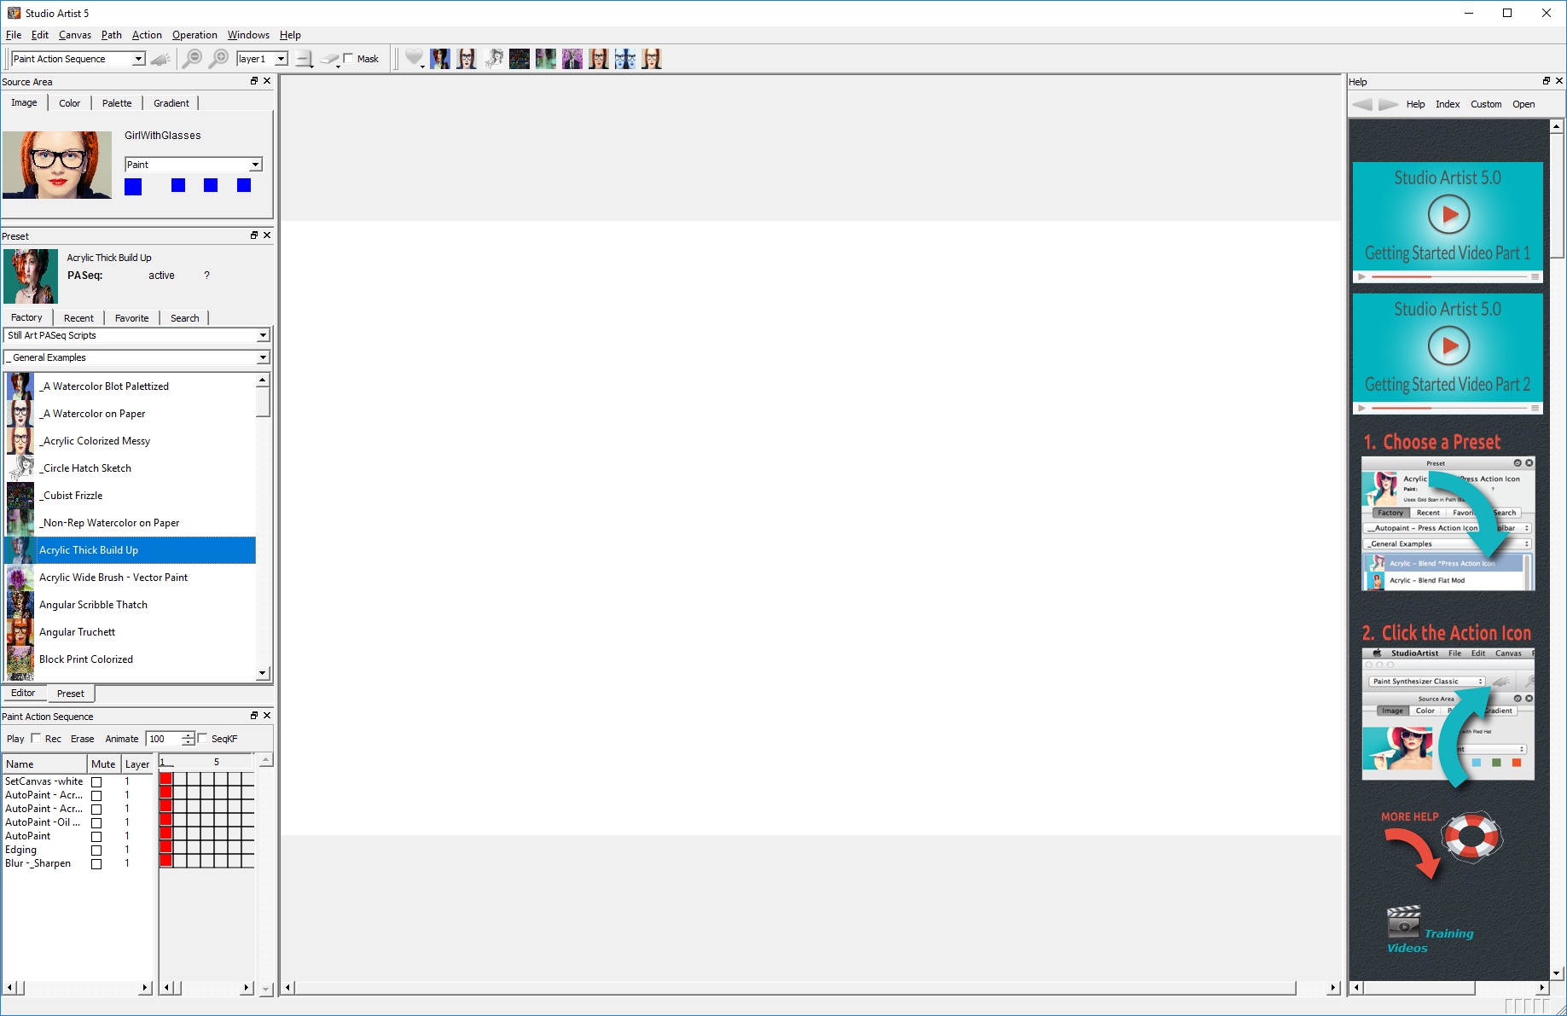
Task: Play Getting Started Video Part 1
Action: pos(1449,215)
